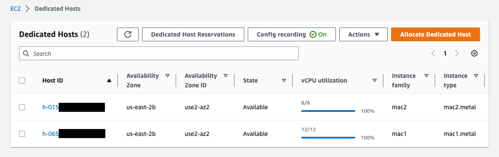The image size is (499, 157).
Task: Go to previous page arrow
Action: (x=433, y=53)
